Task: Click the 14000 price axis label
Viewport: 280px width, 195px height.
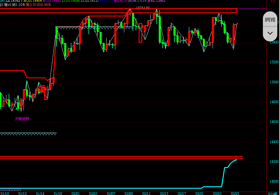Action: pyautogui.click(x=274, y=181)
